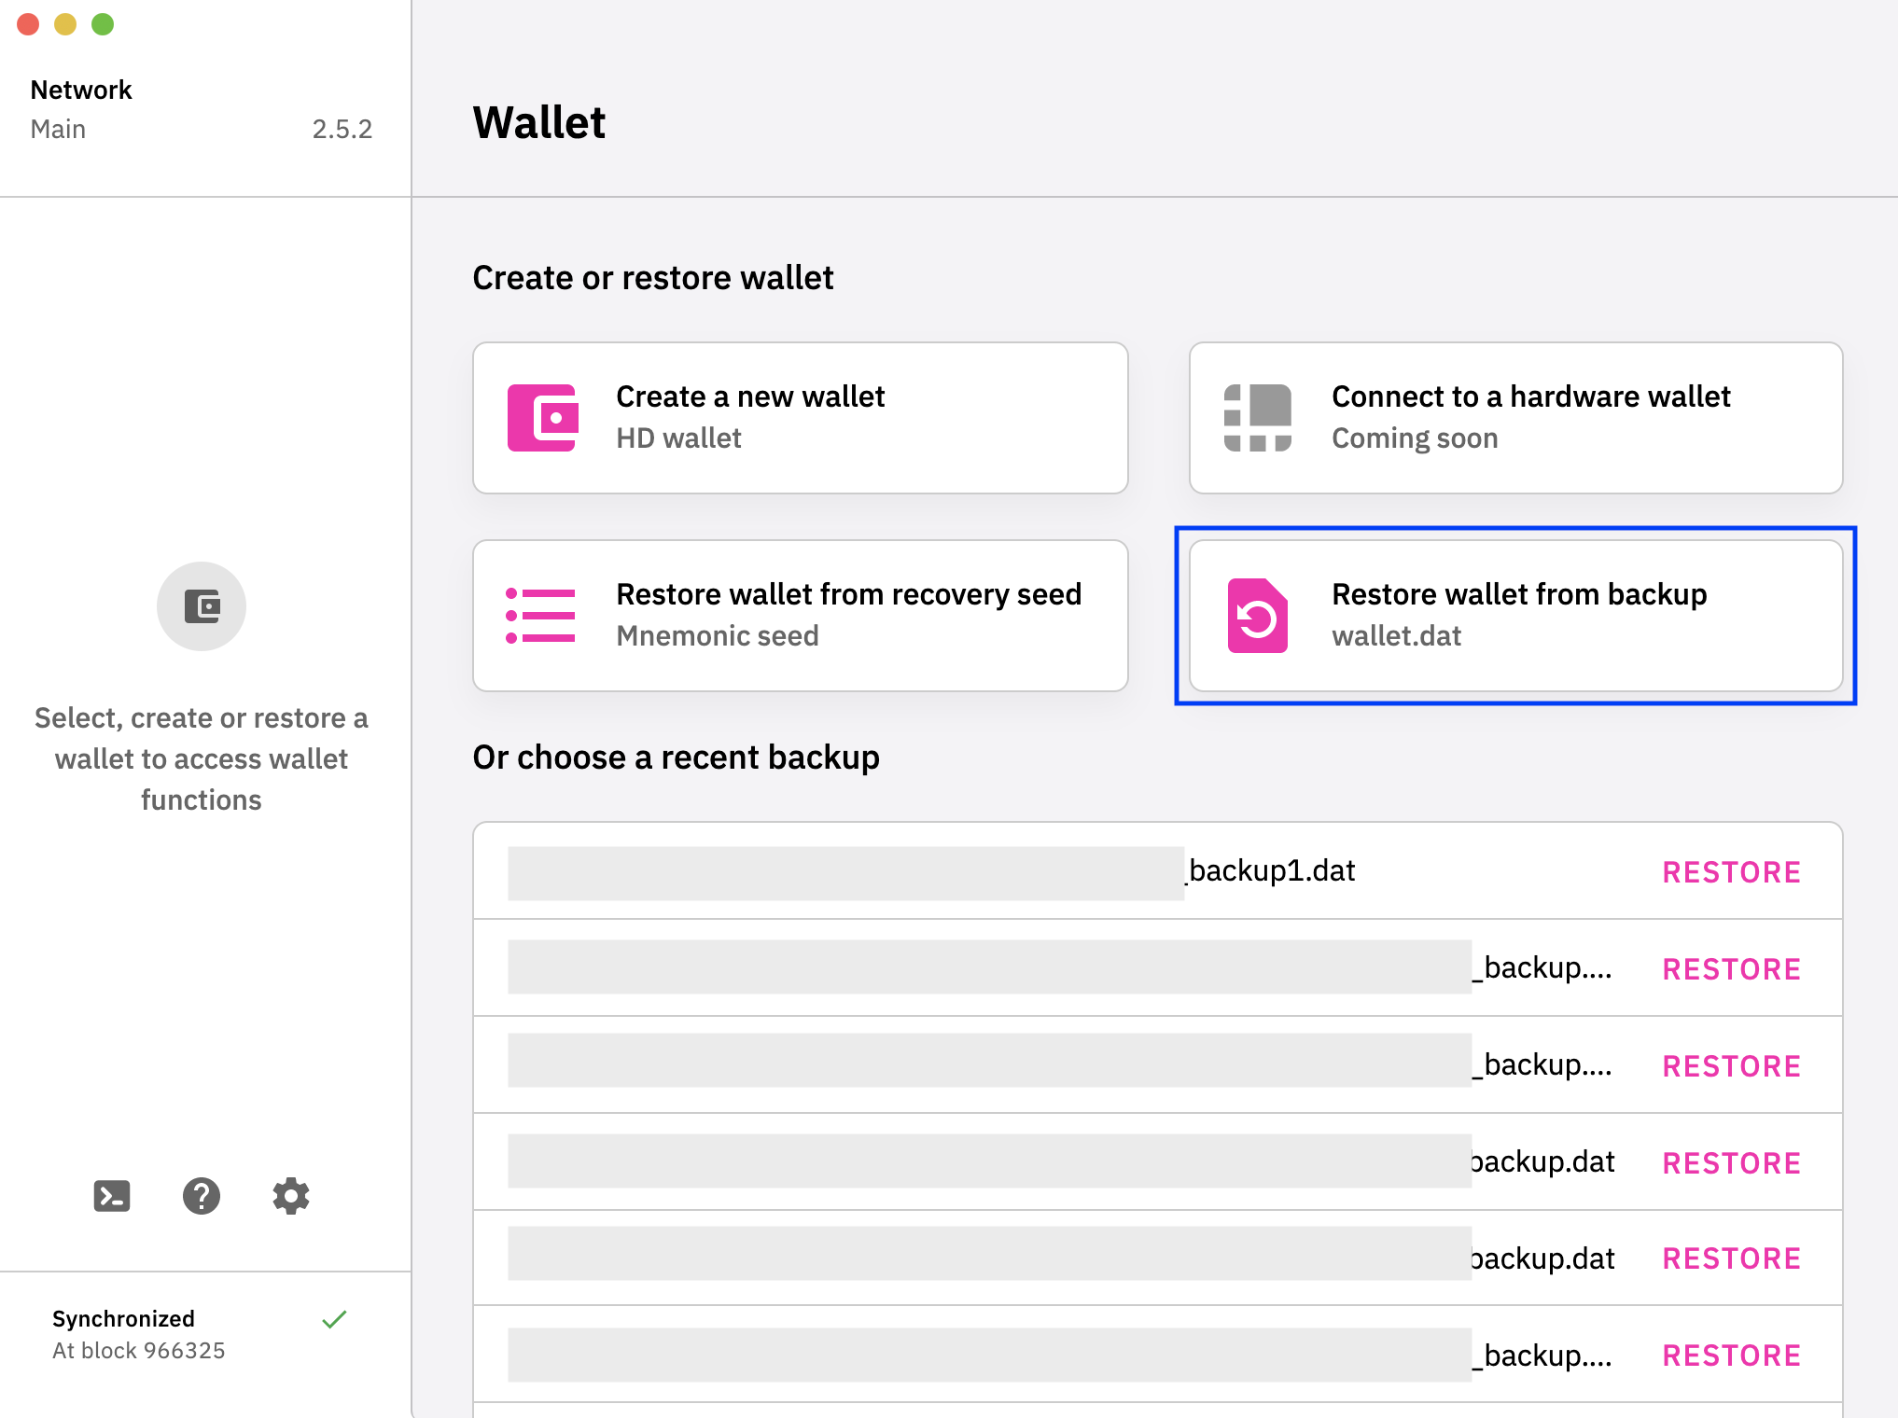Viewport: 1898px width, 1418px height.
Task: Close the window with red button
Action: pyautogui.click(x=28, y=24)
